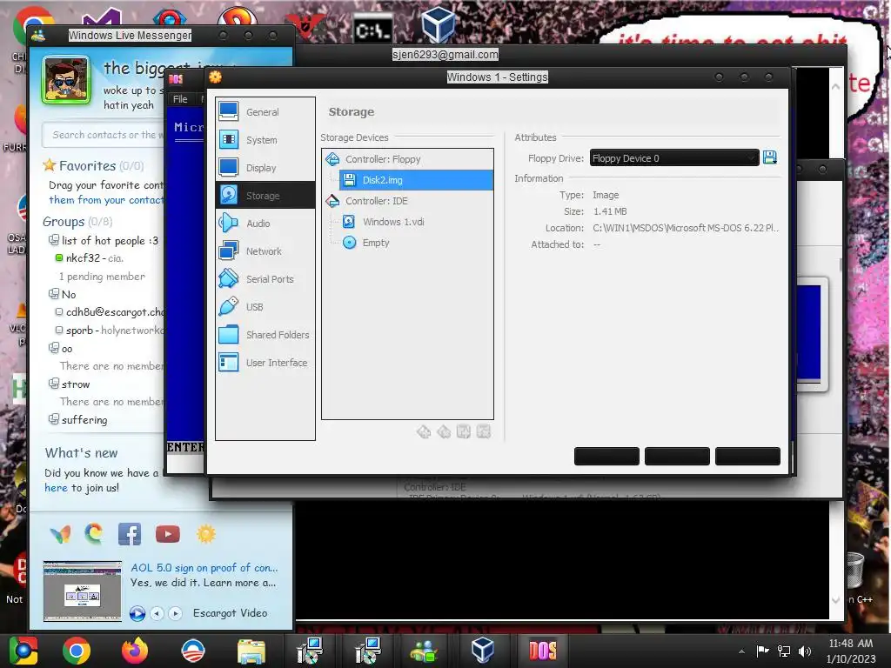Viewport: 891px width, 668px height.
Task: Open User Interface settings
Action: (x=265, y=363)
